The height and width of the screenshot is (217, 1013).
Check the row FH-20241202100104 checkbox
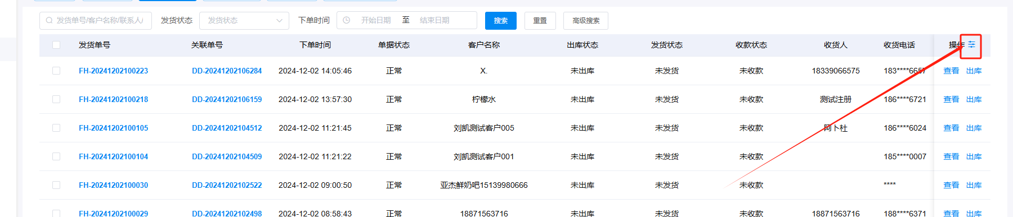pyautogui.click(x=56, y=156)
